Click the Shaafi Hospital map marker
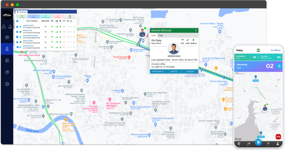Viewport: 286px width, 151px height. (x=129, y=57)
